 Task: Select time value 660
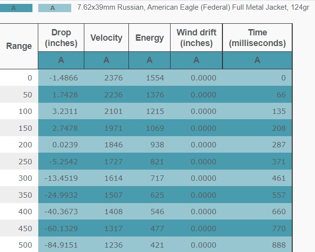[x=279, y=211]
